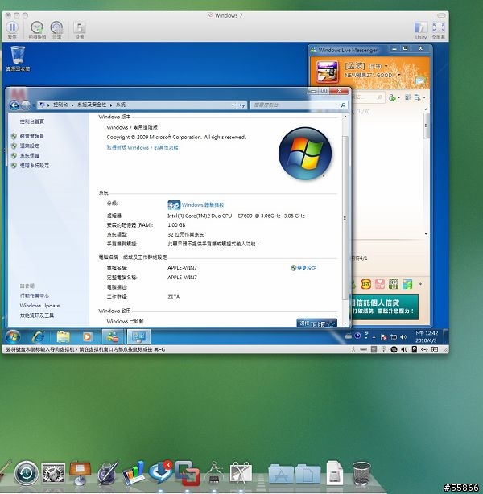483x494 pixels.
Task: Open VMware Fusion in the Dock
Action: [x=188, y=474]
